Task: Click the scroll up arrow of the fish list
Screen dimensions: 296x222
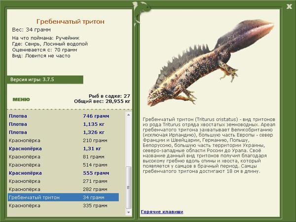Action: (x=129, y=115)
